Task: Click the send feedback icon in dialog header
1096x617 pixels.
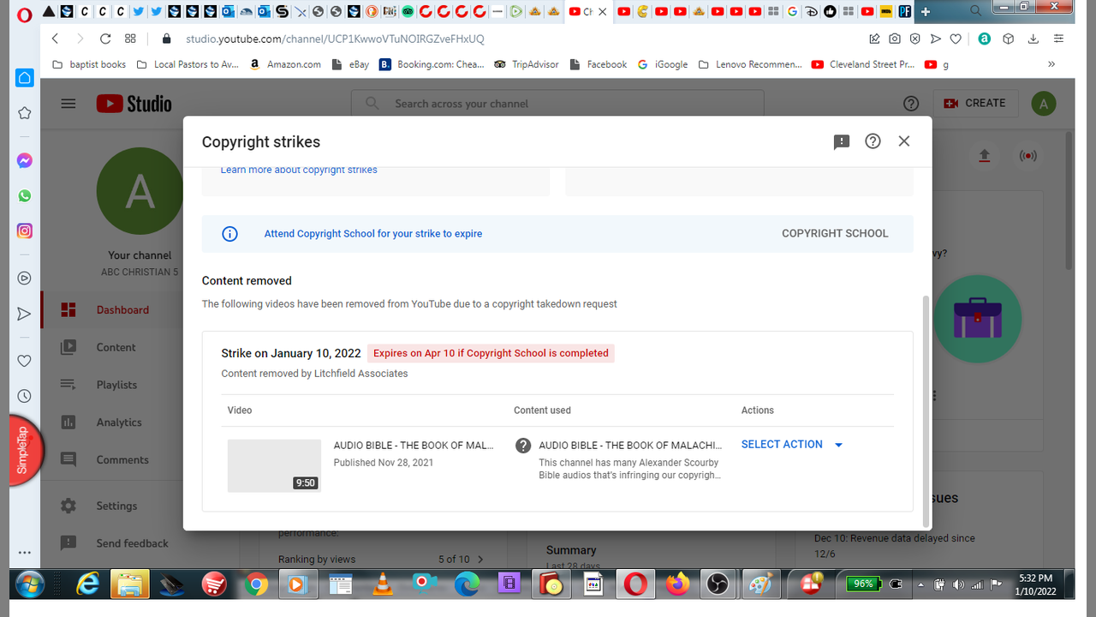Action: click(842, 141)
